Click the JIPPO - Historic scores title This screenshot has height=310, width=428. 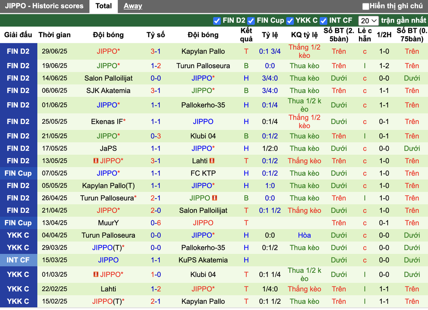44,6
